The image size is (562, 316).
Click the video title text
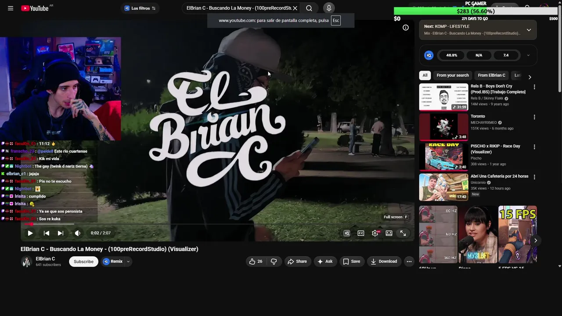point(109,249)
